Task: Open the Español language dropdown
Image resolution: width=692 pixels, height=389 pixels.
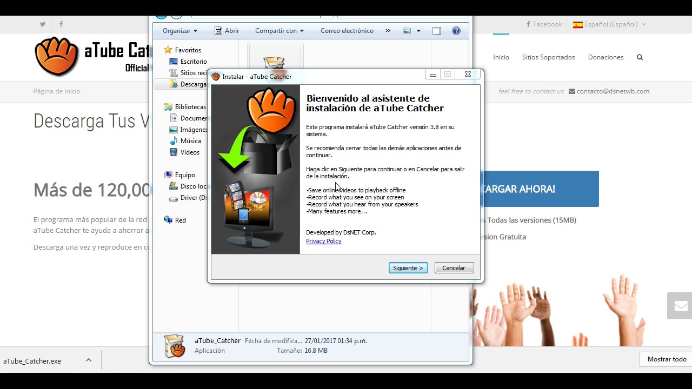Action: pos(609,24)
